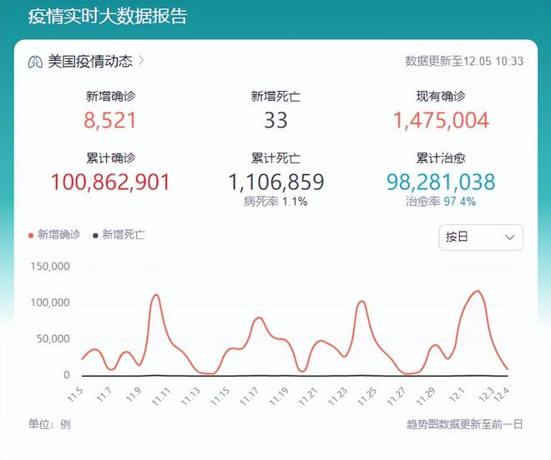Click the 趋势图数据更新至前一日 footnote

click(x=464, y=424)
